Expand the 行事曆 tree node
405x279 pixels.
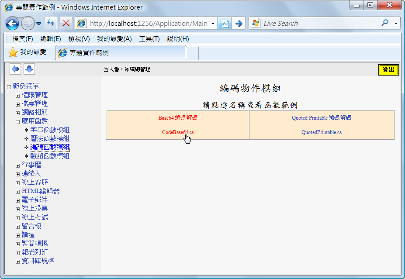17,165
